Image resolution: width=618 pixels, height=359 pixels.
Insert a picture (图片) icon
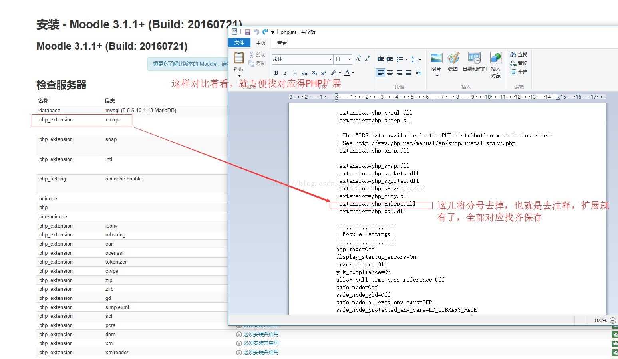click(x=437, y=58)
